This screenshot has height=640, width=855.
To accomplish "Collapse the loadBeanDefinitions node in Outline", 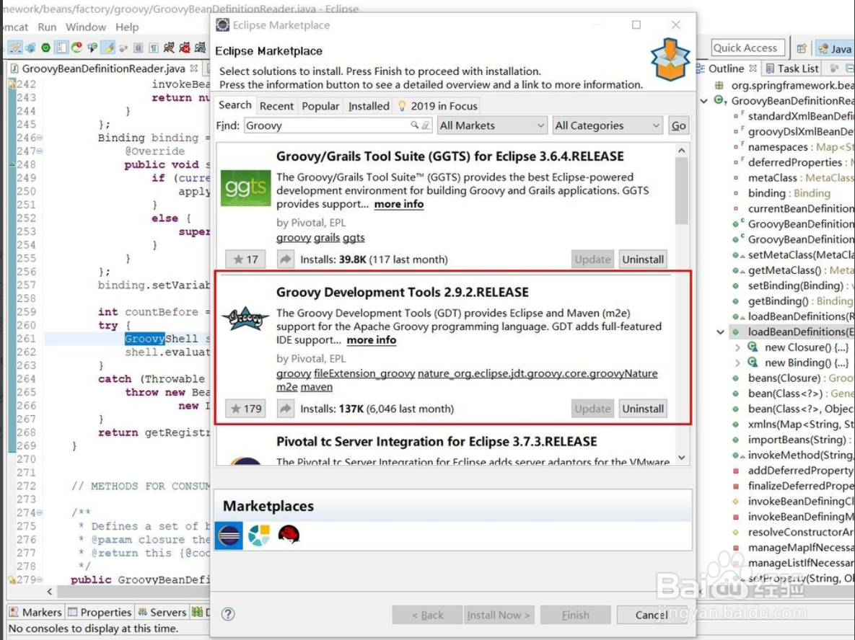I will [720, 332].
